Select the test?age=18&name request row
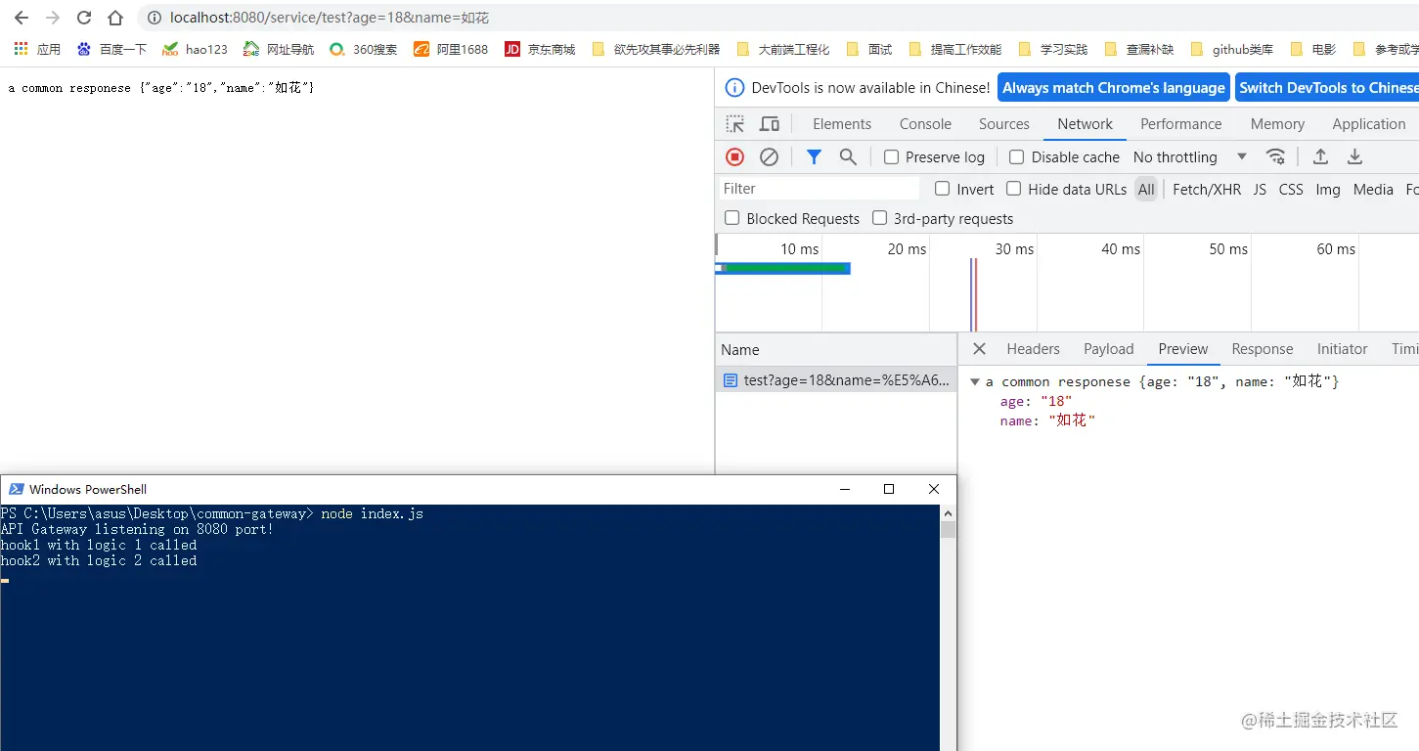Screen dimensions: 1419x751 point(836,380)
